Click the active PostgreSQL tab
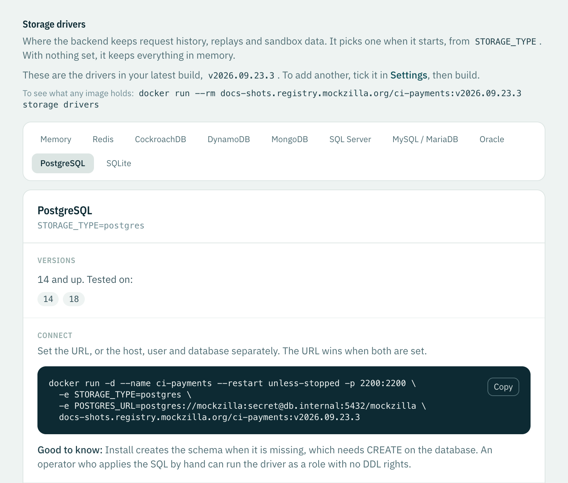This screenshot has width=568, height=483. pos(63,163)
